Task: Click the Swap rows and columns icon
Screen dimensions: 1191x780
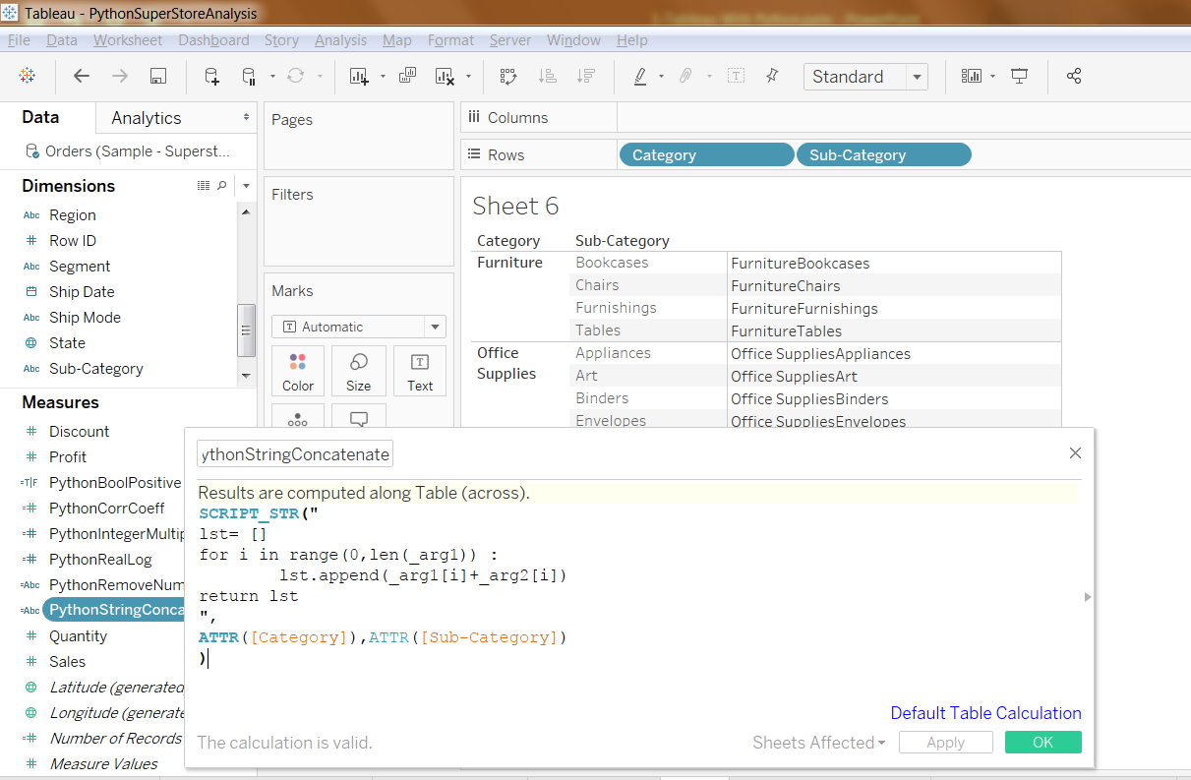Action: click(x=508, y=77)
